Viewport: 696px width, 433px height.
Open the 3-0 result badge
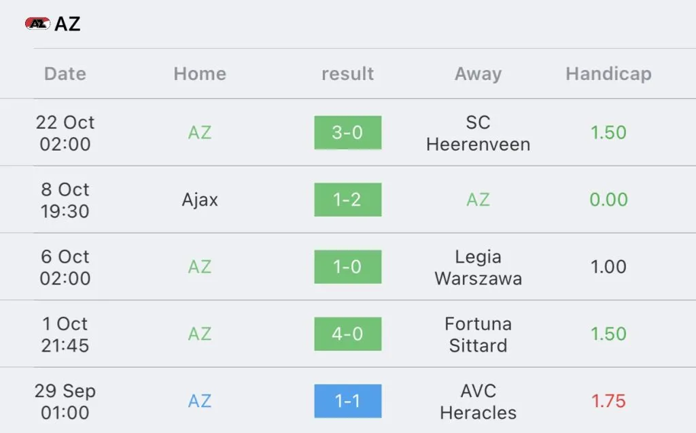pos(347,132)
